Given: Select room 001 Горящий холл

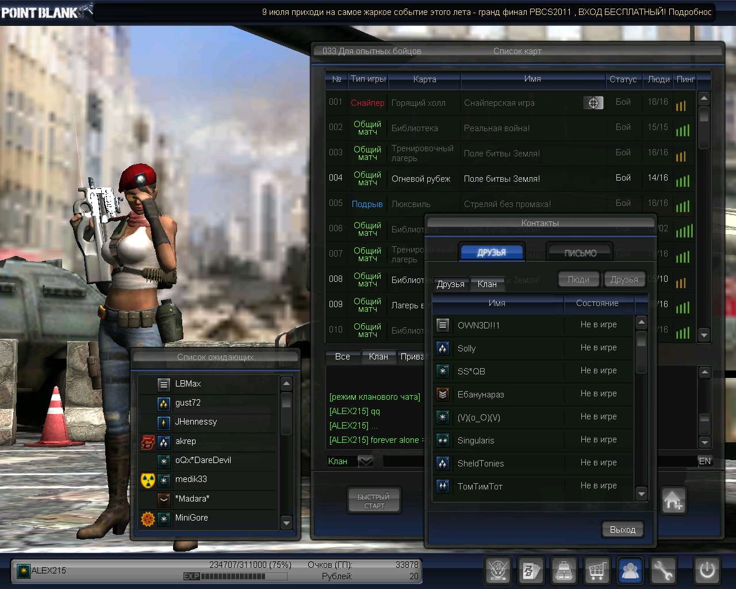Looking at the screenshot, I should [510, 103].
